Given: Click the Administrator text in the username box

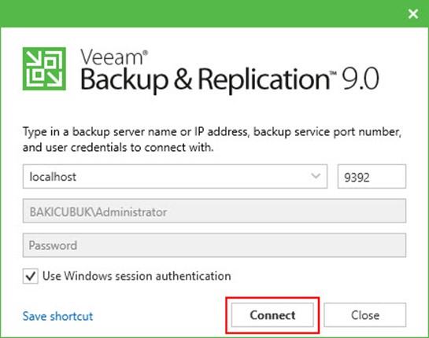Looking at the screenshot, I should (x=131, y=212).
